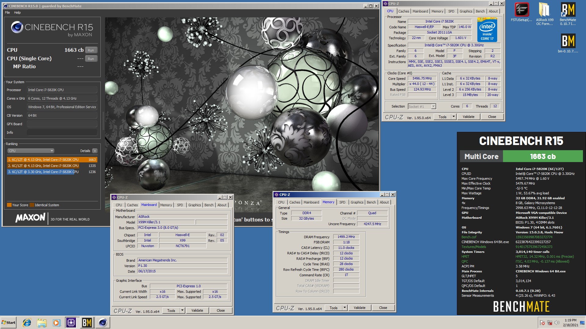Select CPU tab in Mainboard CPU-Z window
This screenshot has height=329, width=586.
click(x=119, y=205)
